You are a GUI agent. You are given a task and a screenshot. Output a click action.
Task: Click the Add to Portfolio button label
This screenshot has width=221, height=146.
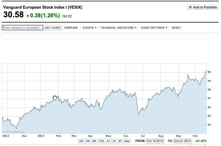205,7
